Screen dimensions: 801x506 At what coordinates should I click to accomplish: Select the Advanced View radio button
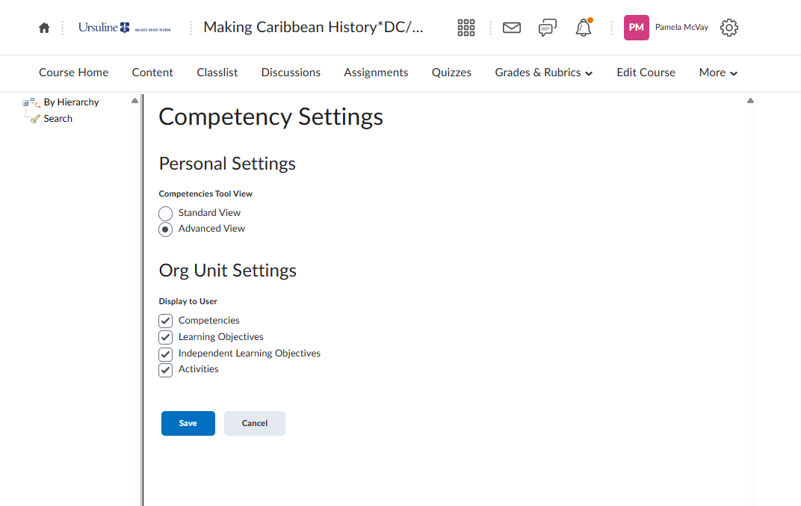point(166,229)
